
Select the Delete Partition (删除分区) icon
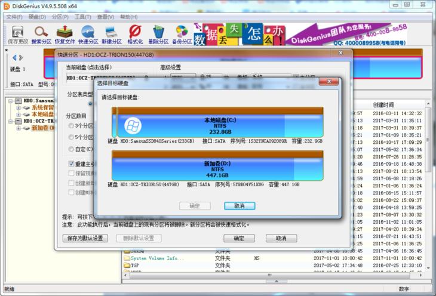pos(158,35)
